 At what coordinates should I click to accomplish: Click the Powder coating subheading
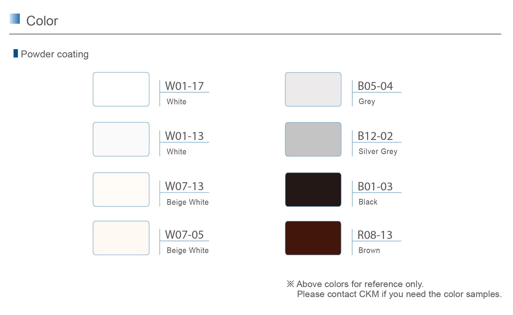tap(55, 54)
